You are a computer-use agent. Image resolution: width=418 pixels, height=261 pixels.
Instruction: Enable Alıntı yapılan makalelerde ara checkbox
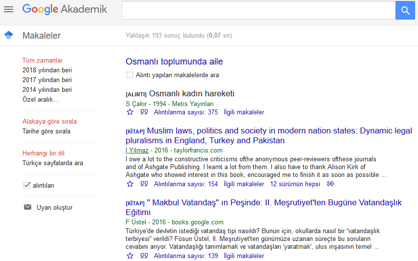pyautogui.click(x=130, y=75)
